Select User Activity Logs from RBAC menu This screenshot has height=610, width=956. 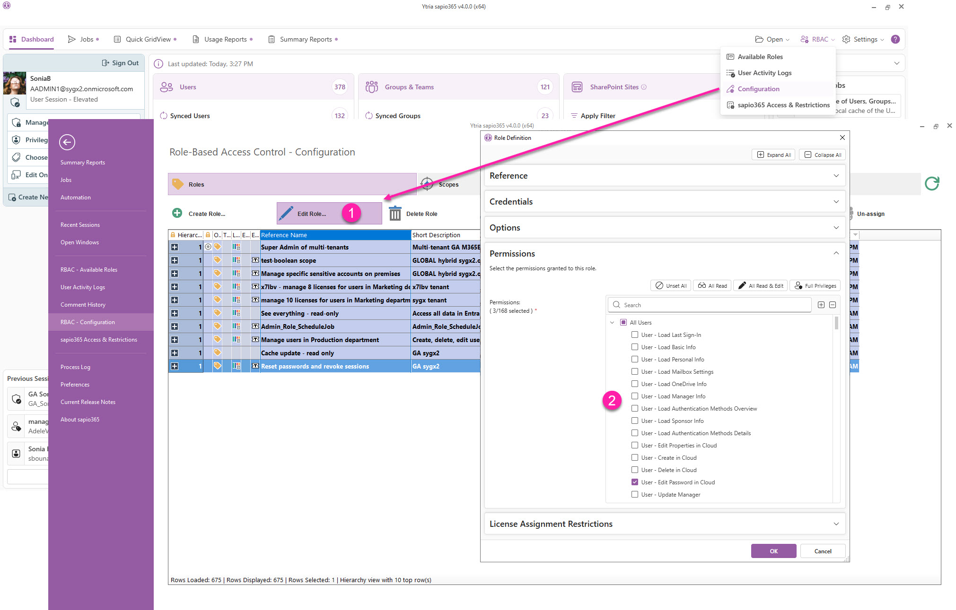coord(764,73)
